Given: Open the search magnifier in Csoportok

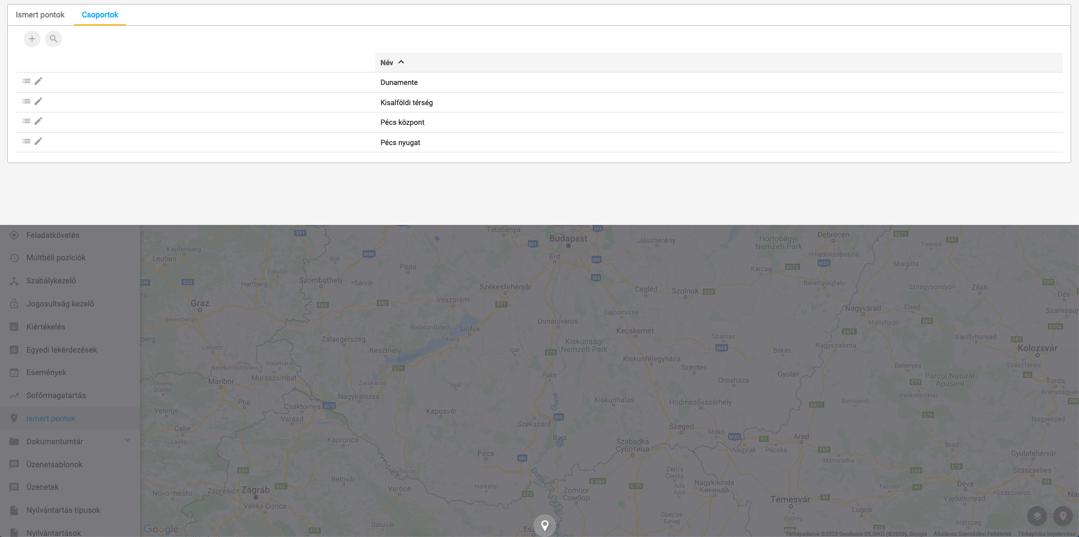Looking at the screenshot, I should pyautogui.click(x=53, y=39).
